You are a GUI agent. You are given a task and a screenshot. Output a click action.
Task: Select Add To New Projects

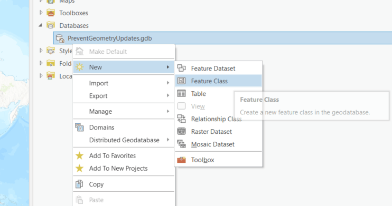(x=124, y=169)
